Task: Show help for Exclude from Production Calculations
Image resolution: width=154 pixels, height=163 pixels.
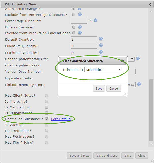Action: click(80, 33)
